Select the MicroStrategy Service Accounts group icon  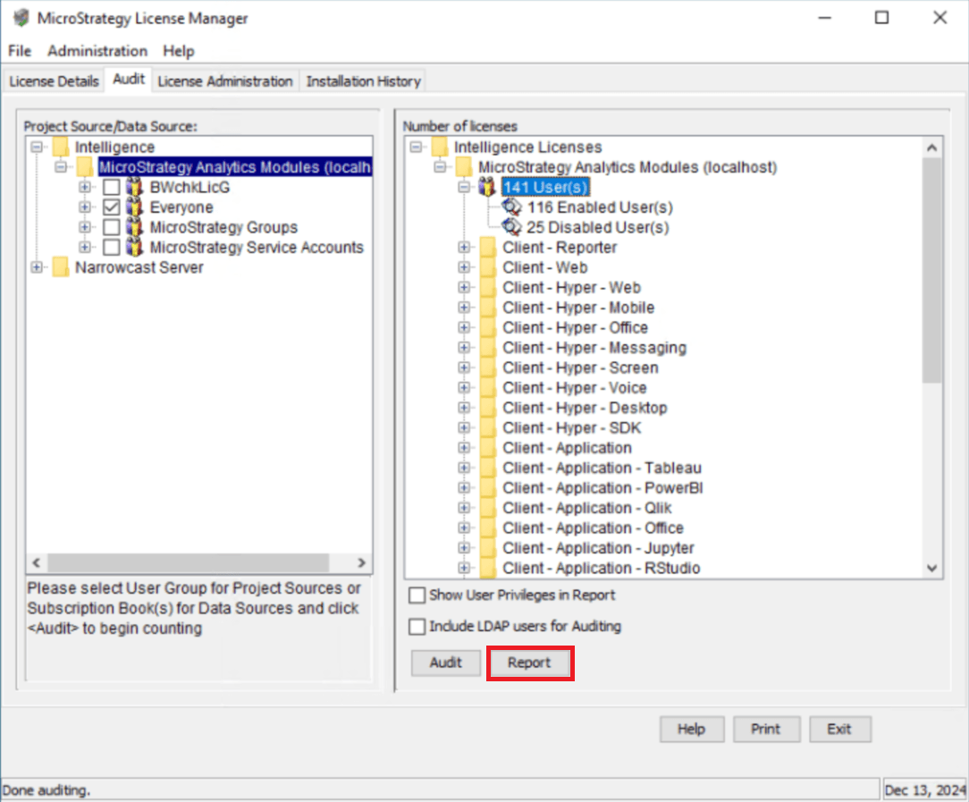(135, 248)
